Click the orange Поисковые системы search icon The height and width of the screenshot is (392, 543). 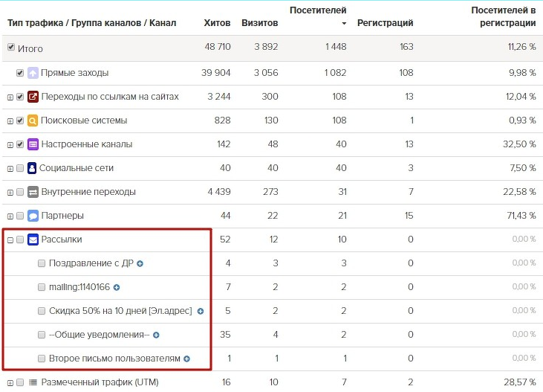[x=33, y=121]
